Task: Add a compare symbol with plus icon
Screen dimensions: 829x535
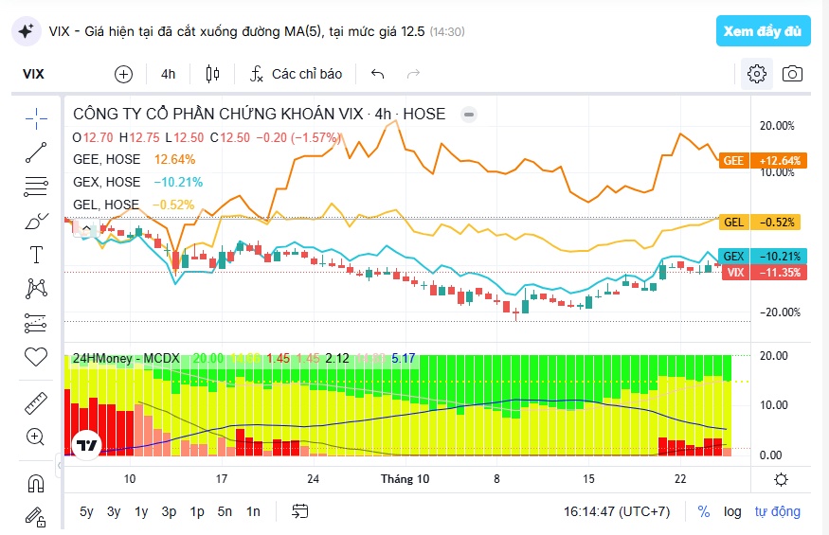Action: (124, 74)
